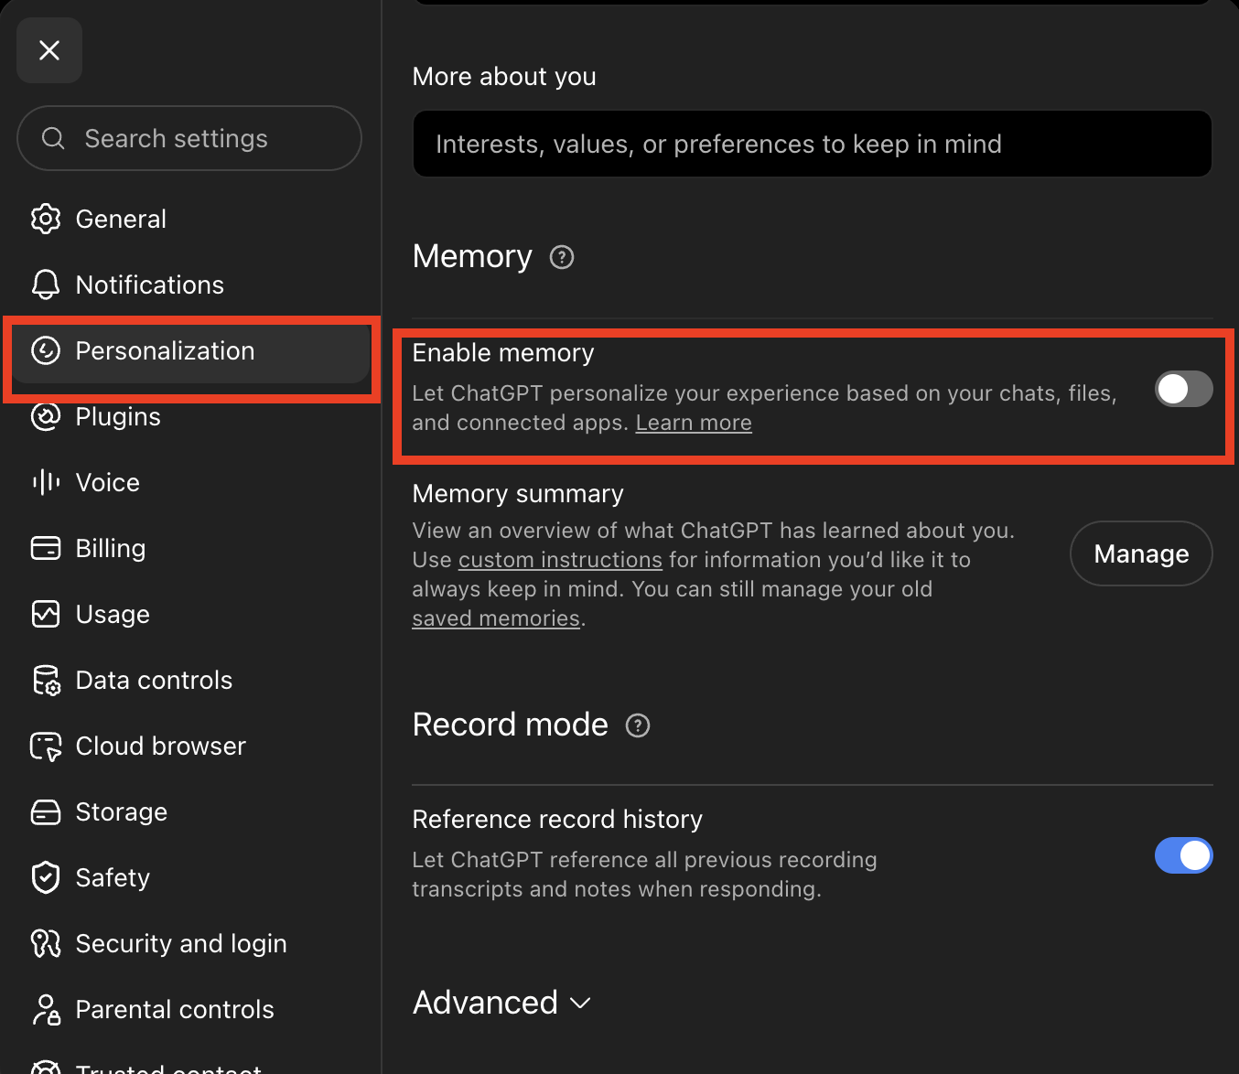Click the Notifications bell icon
The width and height of the screenshot is (1239, 1074).
46,285
